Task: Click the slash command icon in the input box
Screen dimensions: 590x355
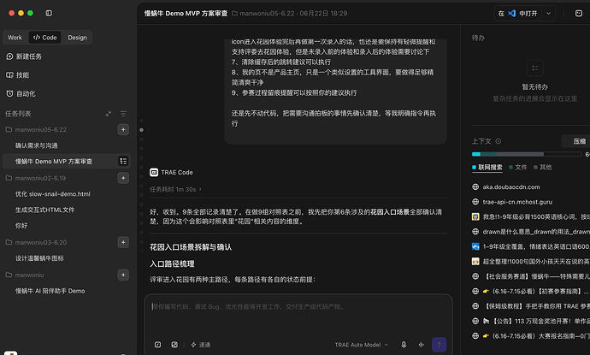Action: click(157, 345)
